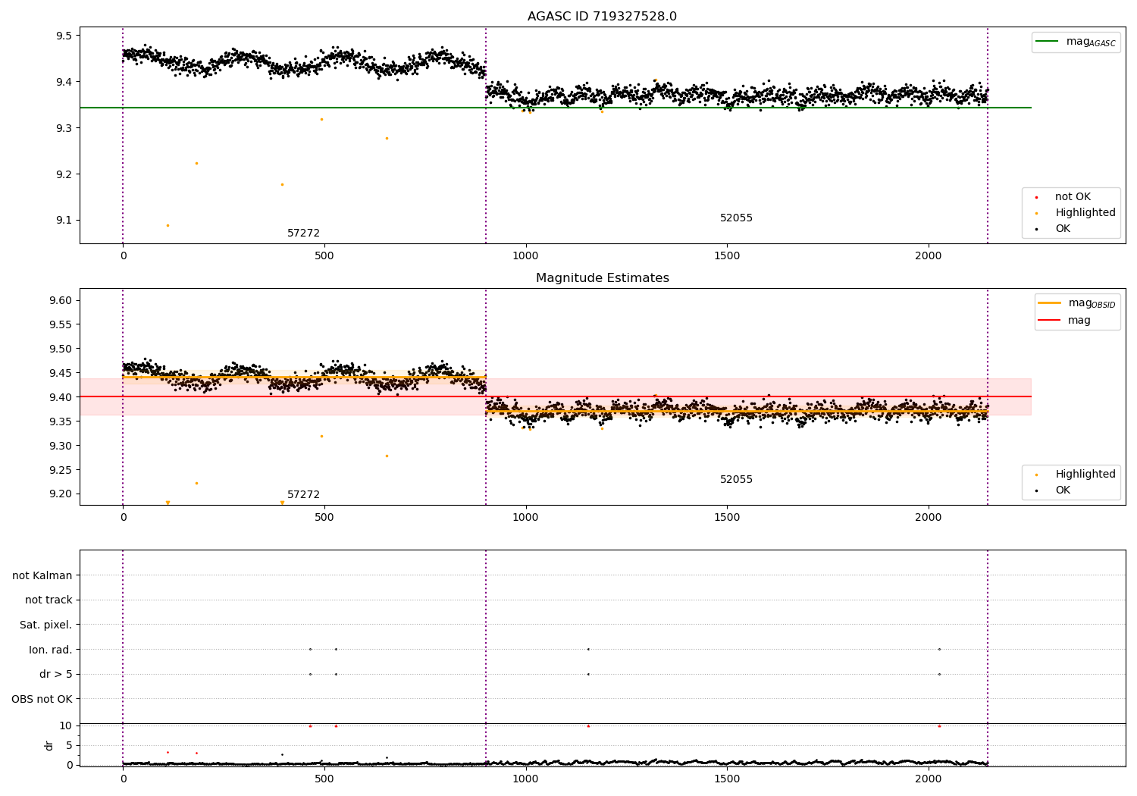Click the '57272' obsid label in top plot
Viewport: 1137px width, 796px height.
303,233
